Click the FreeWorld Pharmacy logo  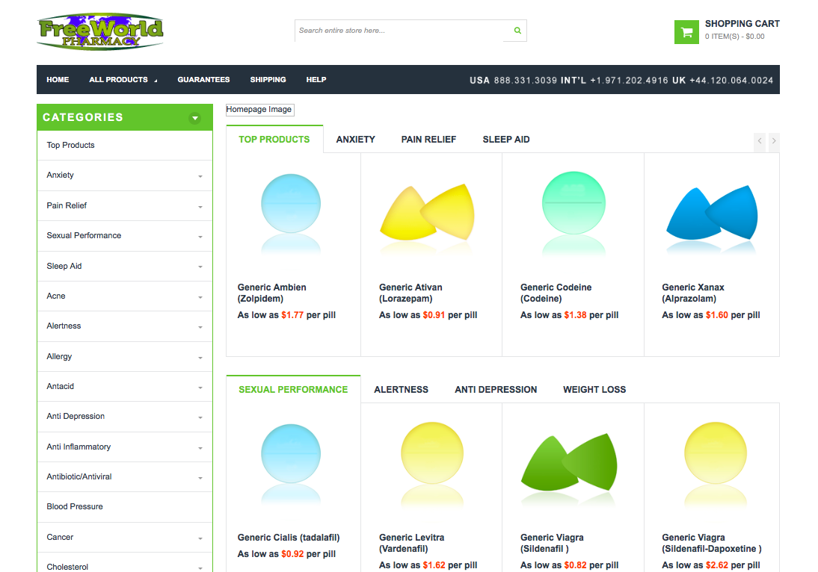100,31
